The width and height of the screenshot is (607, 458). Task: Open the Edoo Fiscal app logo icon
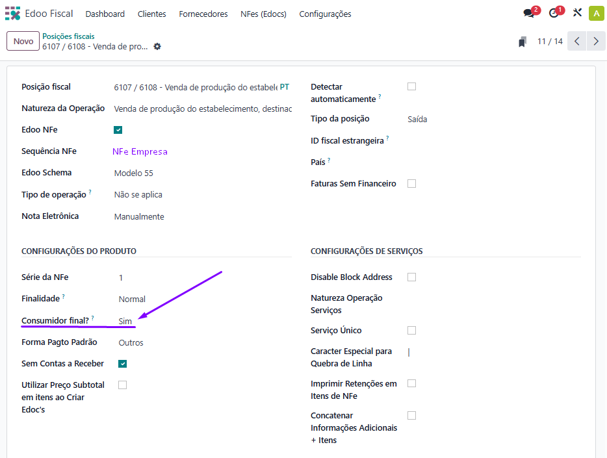pyautogui.click(x=12, y=14)
